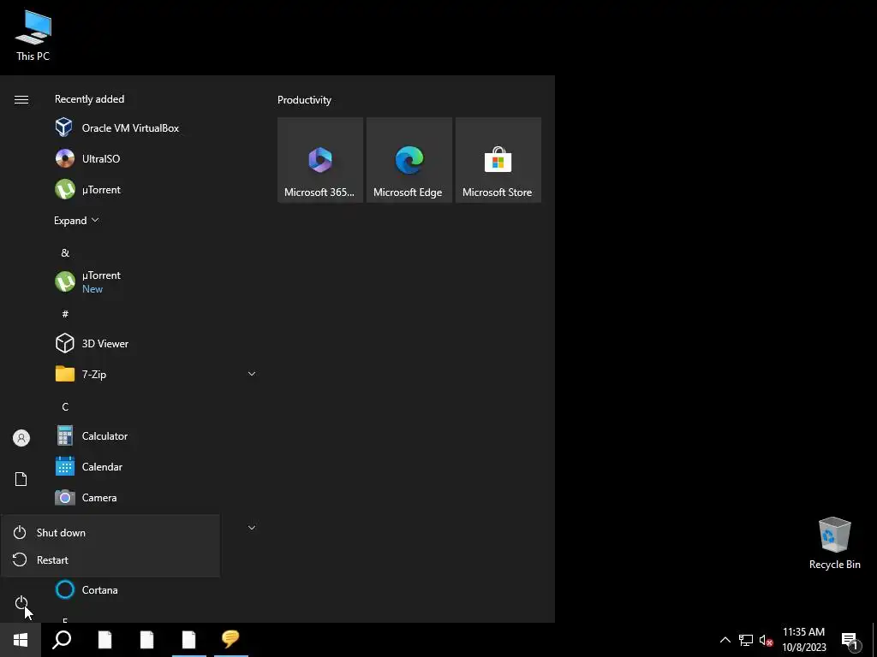Click the Power icon in Start sidebar

(x=21, y=603)
